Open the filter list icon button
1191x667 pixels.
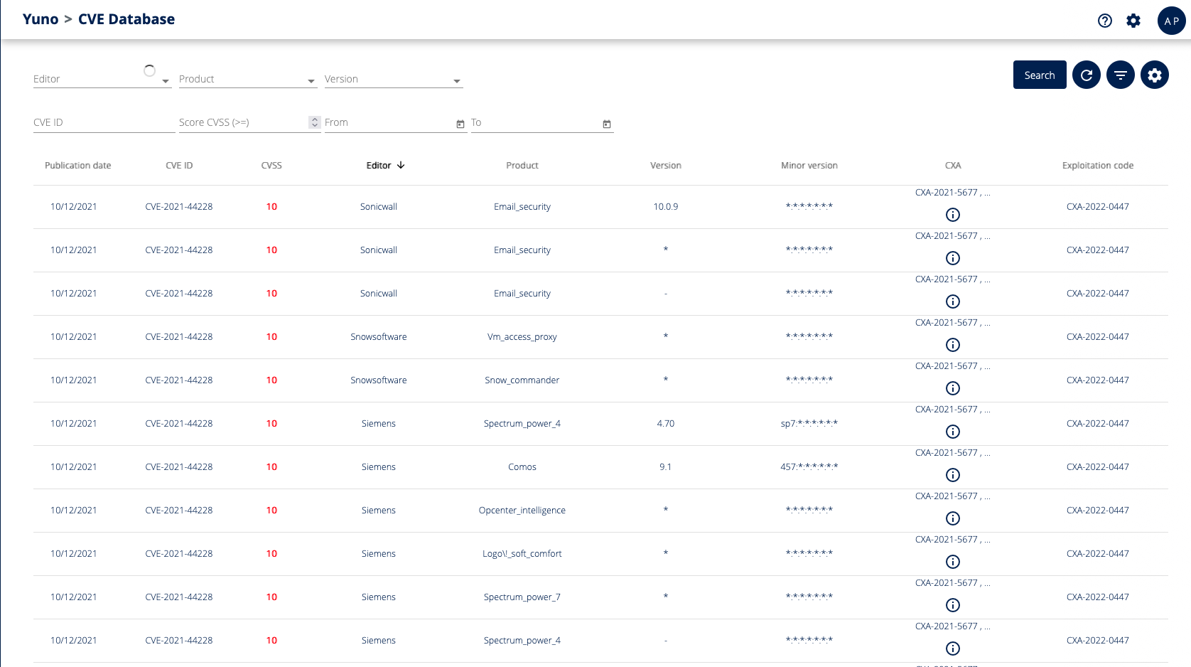pos(1120,75)
